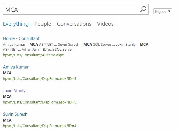
Task: Switch to the People tab
Action: pyautogui.click(x=43, y=24)
